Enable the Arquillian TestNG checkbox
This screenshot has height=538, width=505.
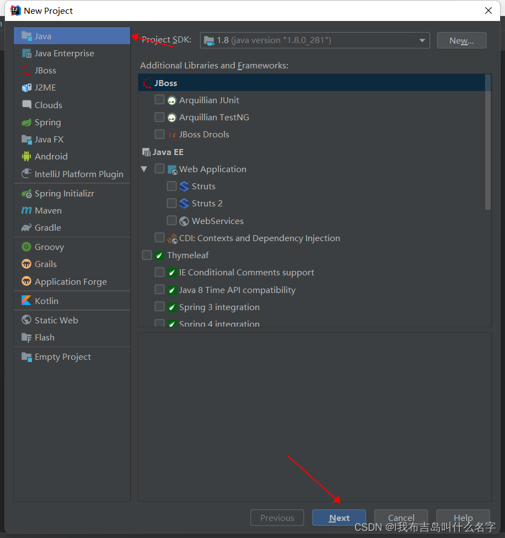[x=159, y=117]
